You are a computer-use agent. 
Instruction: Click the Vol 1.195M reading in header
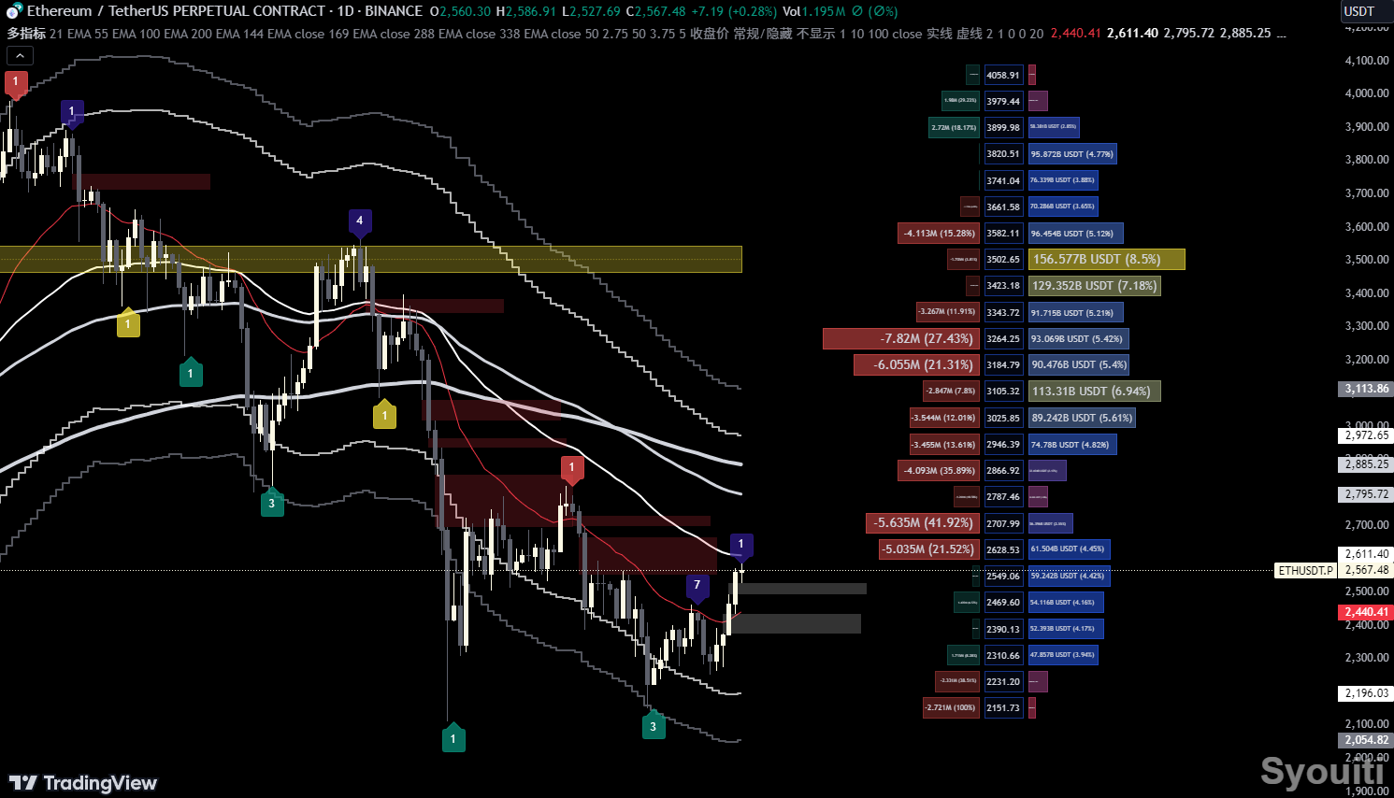click(813, 11)
